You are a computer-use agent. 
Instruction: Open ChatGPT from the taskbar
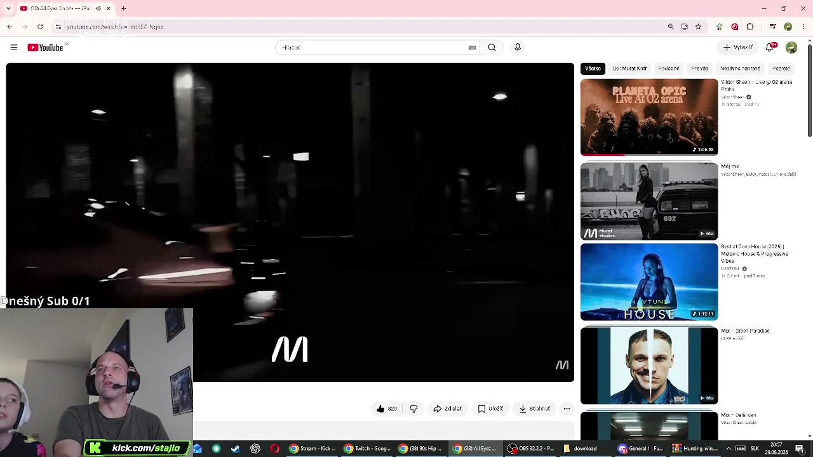point(255,449)
